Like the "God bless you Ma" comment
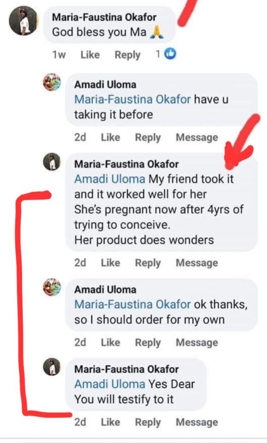Viewport: 267px width, 443px height. coord(90,55)
